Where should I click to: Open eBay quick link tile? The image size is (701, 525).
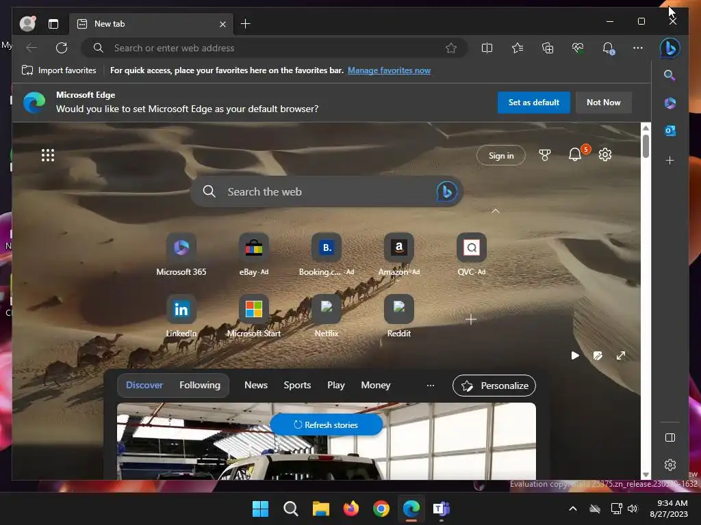[x=253, y=255]
